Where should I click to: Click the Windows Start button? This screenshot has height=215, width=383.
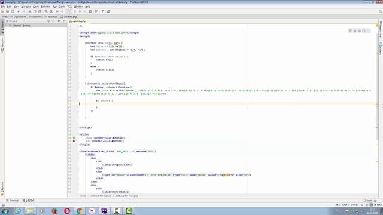(5, 211)
